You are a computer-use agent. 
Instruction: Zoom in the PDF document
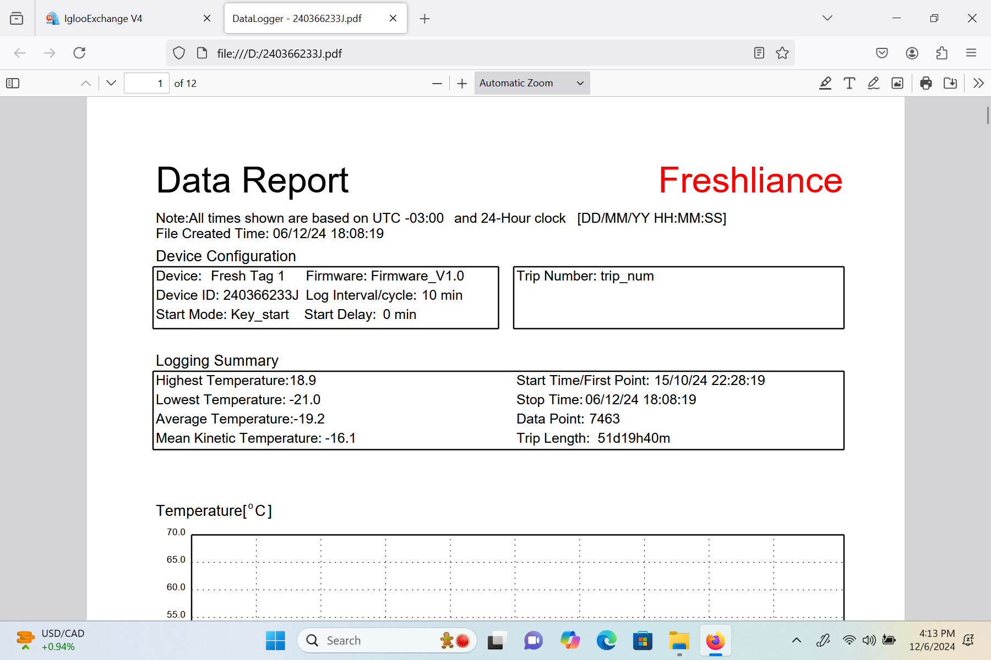(462, 83)
